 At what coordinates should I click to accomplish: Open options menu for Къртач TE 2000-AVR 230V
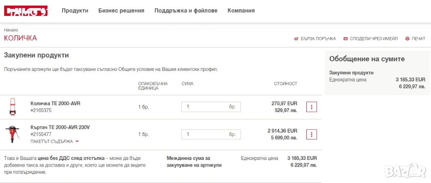(x=311, y=134)
